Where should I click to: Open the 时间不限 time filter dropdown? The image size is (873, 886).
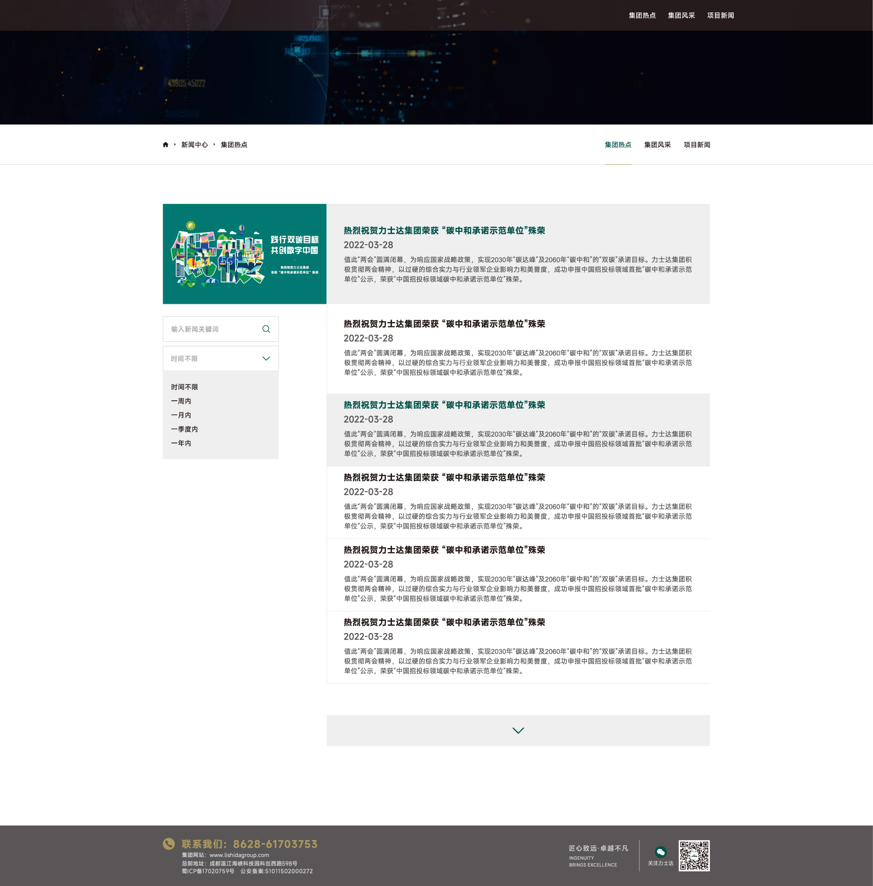point(221,358)
